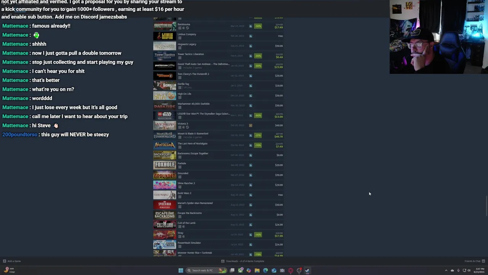
Task: Click the Last Hero of Nostalgaia -70% badge
Action: tap(258, 145)
